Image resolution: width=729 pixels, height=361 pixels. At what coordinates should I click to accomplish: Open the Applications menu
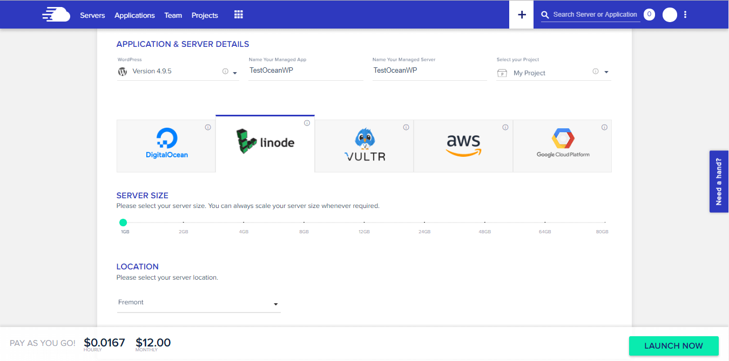pyautogui.click(x=134, y=15)
